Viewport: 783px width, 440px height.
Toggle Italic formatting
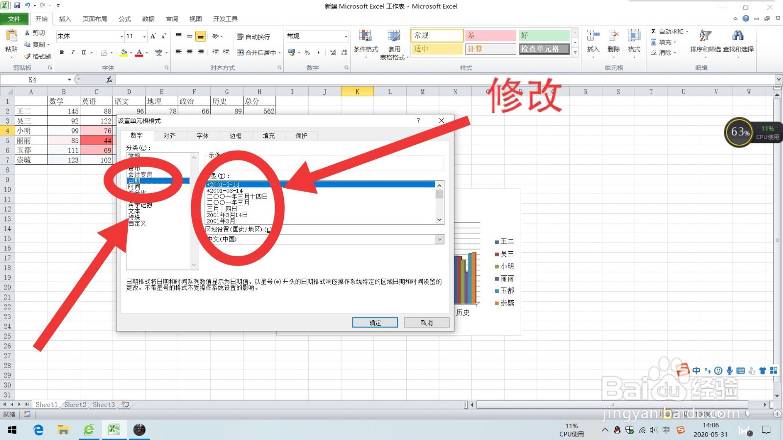pyautogui.click(x=72, y=52)
